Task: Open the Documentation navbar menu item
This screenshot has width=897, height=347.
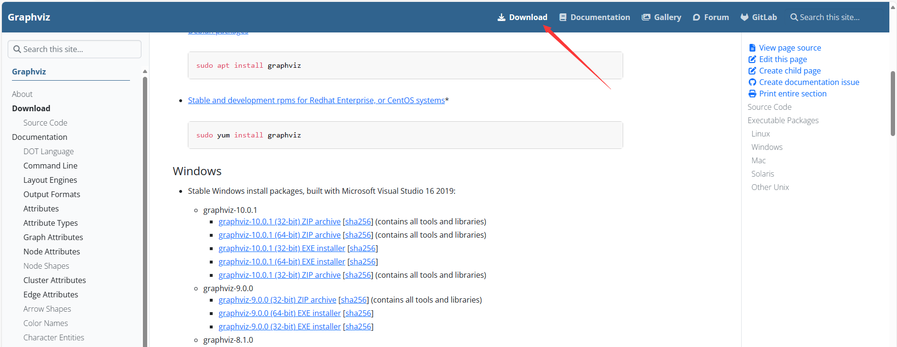Action: 595,17
